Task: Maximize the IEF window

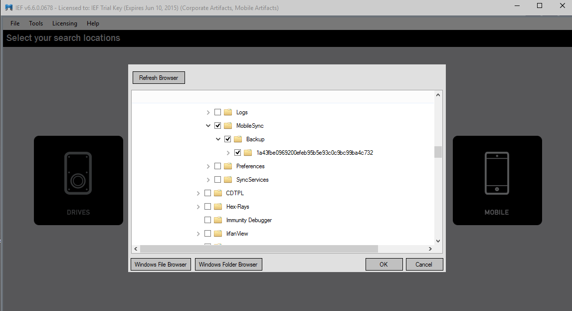Action: point(540,5)
